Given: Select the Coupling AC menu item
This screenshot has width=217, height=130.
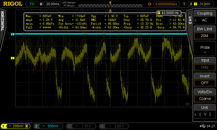Looking at the screenshot, I should [205, 17].
